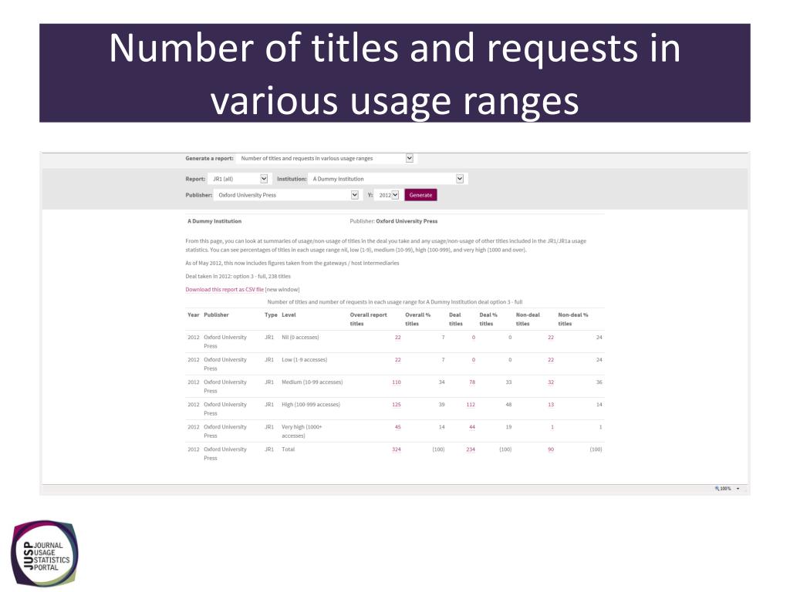Image resolution: width=790 pixels, height=592 pixels.
Task: Select the 'High (100-999 accesses)' level cell
Action: pos(311,405)
